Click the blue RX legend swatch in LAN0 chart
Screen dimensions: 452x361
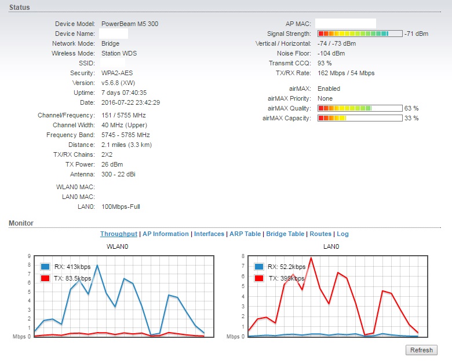(259, 267)
